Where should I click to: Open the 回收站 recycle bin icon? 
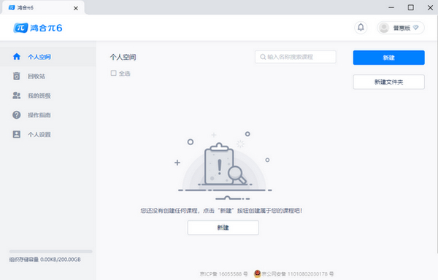17,76
